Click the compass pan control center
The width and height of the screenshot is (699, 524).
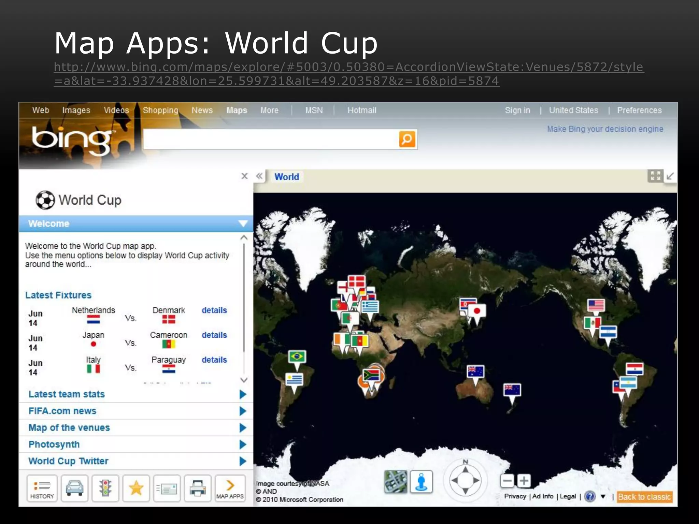[465, 480]
